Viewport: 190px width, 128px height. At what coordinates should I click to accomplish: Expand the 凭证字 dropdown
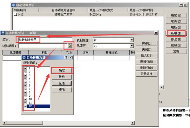click(132, 46)
